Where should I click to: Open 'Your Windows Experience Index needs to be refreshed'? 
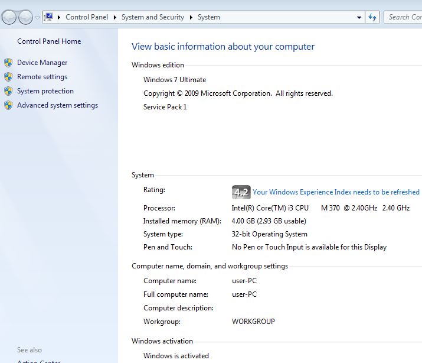tap(336, 192)
